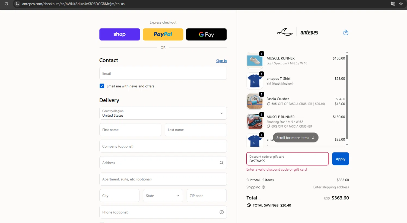Click Scroll for more items button
The height and width of the screenshot is (223, 407).
point(295,138)
